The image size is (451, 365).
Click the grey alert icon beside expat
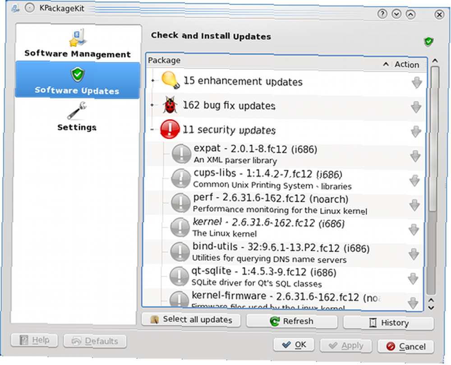(x=181, y=154)
